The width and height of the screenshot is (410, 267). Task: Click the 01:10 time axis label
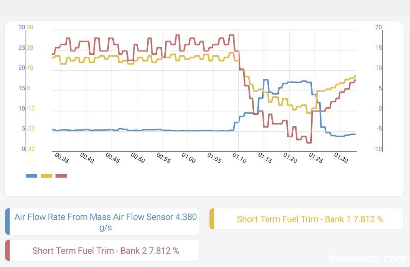click(x=240, y=158)
